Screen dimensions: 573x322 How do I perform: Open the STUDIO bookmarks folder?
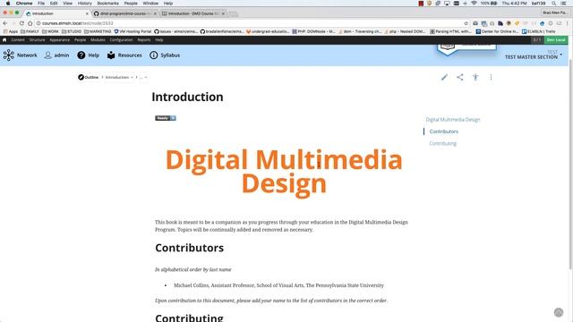[72, 32]
